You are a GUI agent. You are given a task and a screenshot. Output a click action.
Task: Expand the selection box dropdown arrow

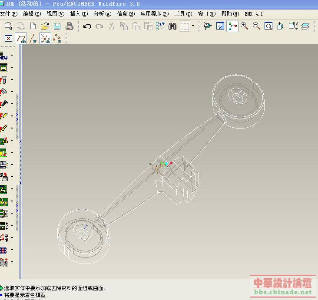193,26
